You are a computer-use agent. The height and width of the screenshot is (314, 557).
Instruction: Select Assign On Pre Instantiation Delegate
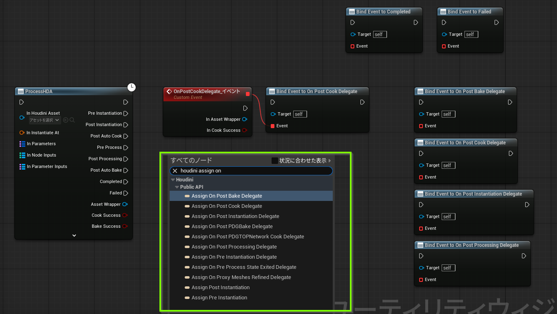coord(251,257)
